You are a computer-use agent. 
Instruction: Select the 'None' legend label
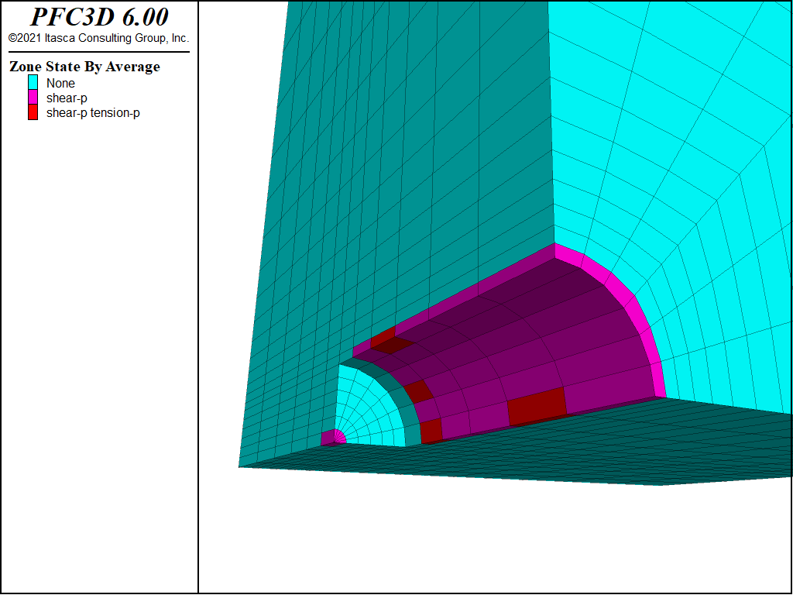(x=60, y=83)
